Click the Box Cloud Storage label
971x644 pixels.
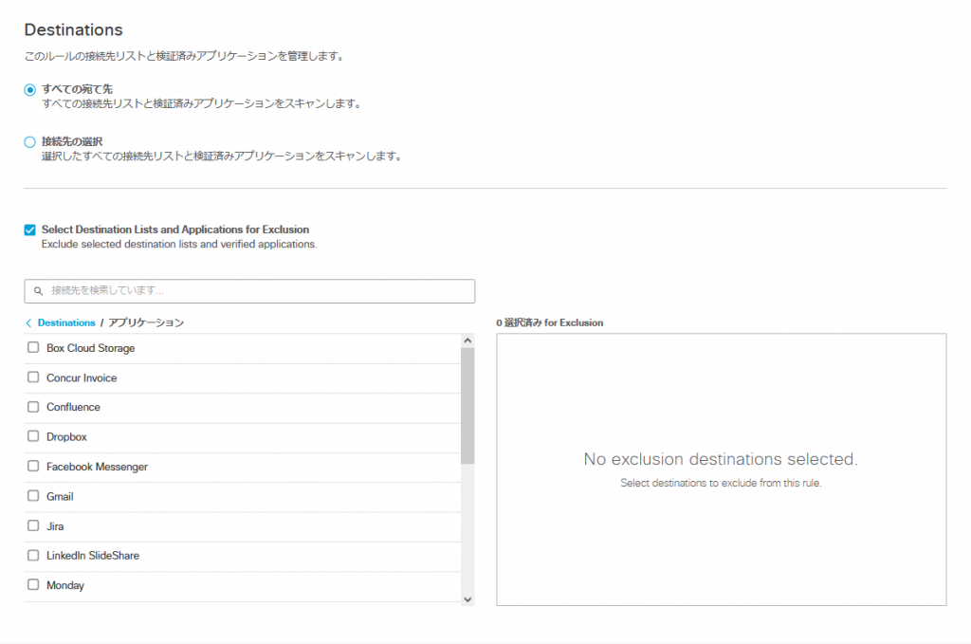coord(90,348)
